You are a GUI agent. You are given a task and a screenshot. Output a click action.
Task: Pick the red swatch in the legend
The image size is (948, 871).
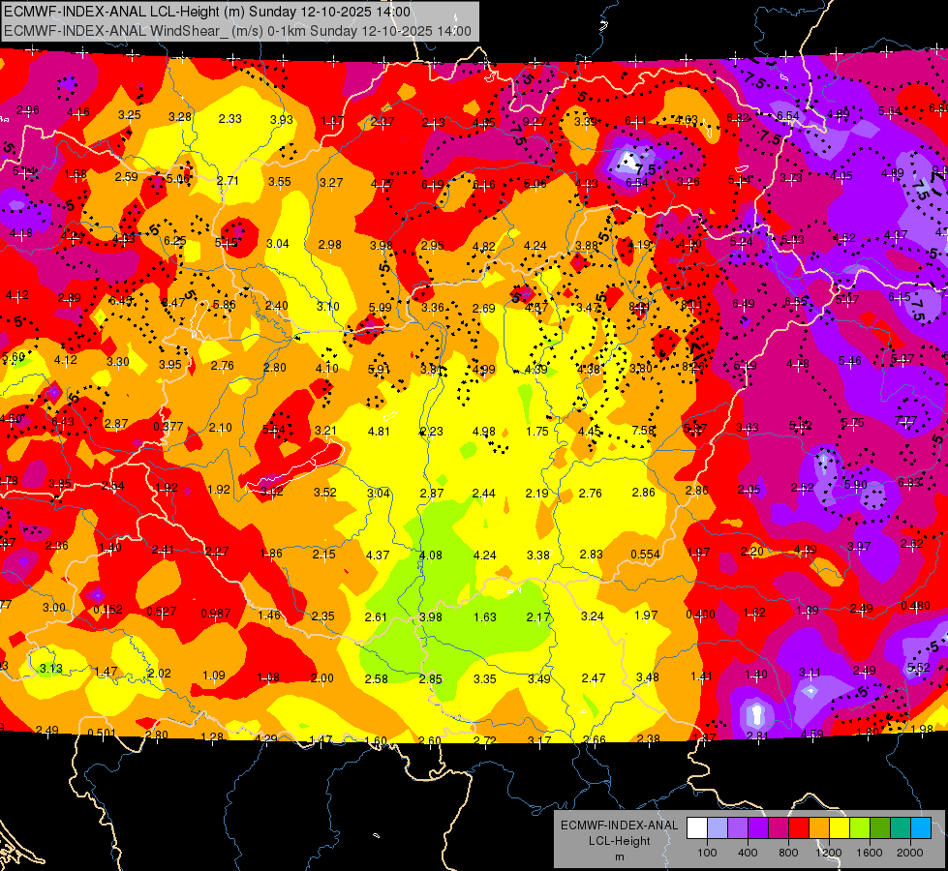799,828
